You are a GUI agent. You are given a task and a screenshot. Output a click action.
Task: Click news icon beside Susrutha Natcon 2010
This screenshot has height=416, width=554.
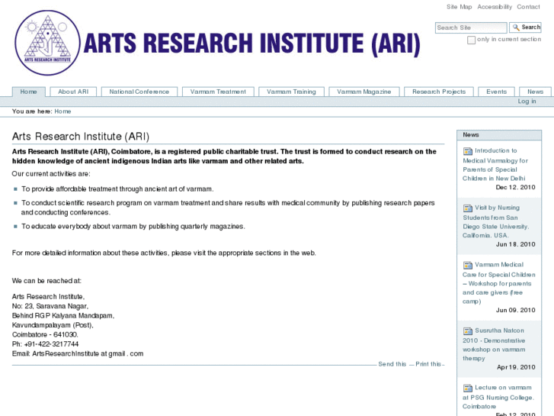click(x=467, y=331)
